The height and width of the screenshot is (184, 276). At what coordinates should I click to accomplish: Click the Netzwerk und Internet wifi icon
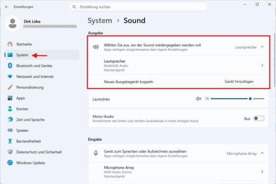[x=10, y=77]
